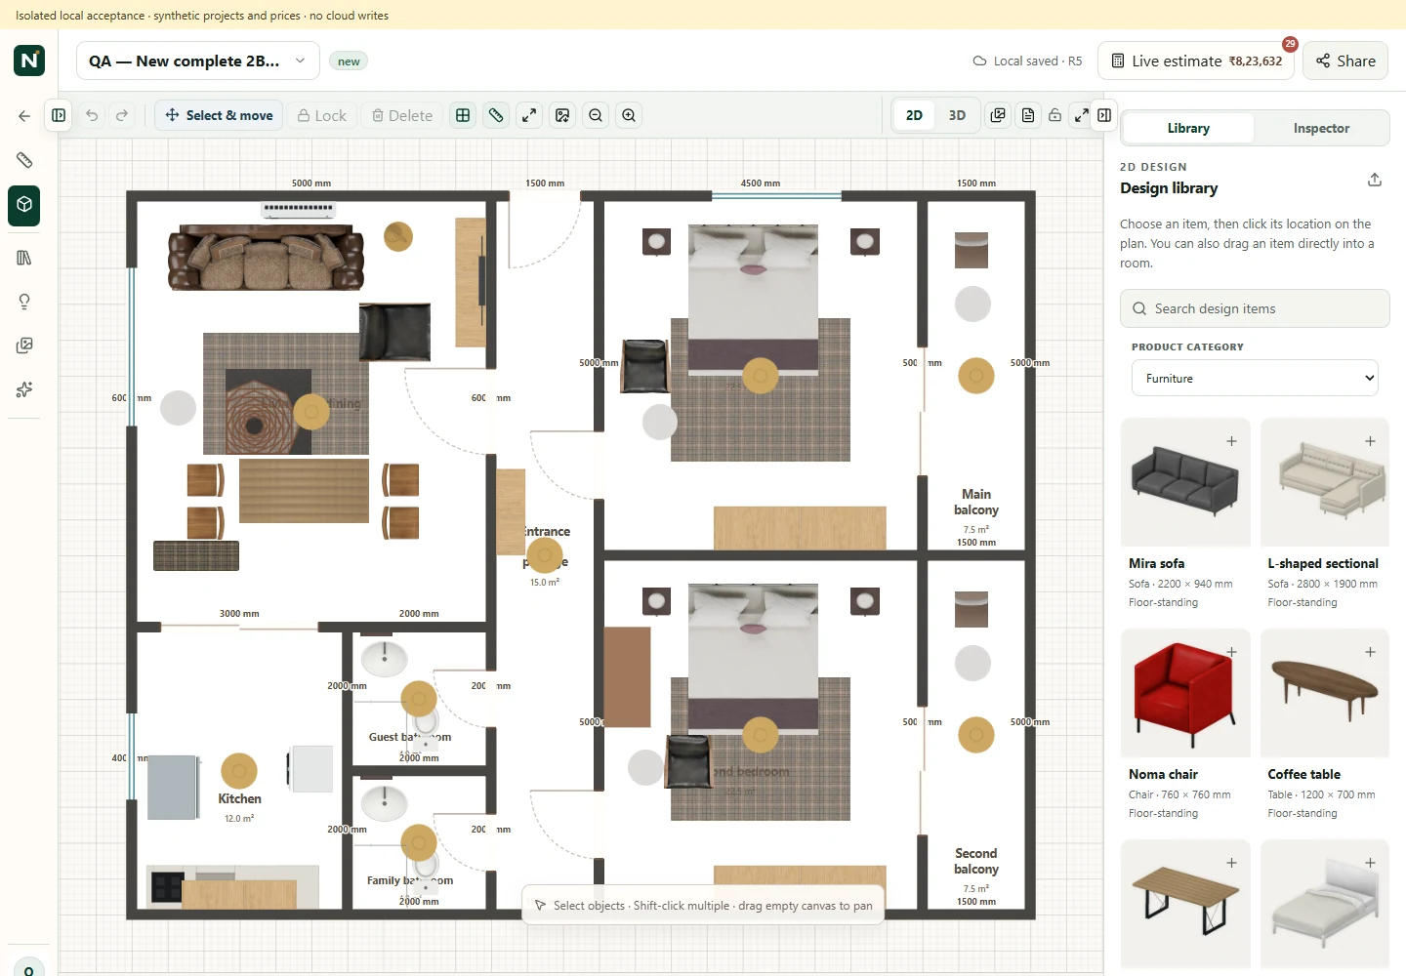Toggle the ruler measurements button in the toolbar
Viewport: 1406px width, 976px height.
coord(496,115)
